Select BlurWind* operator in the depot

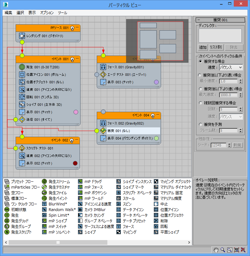click(55, 204)
